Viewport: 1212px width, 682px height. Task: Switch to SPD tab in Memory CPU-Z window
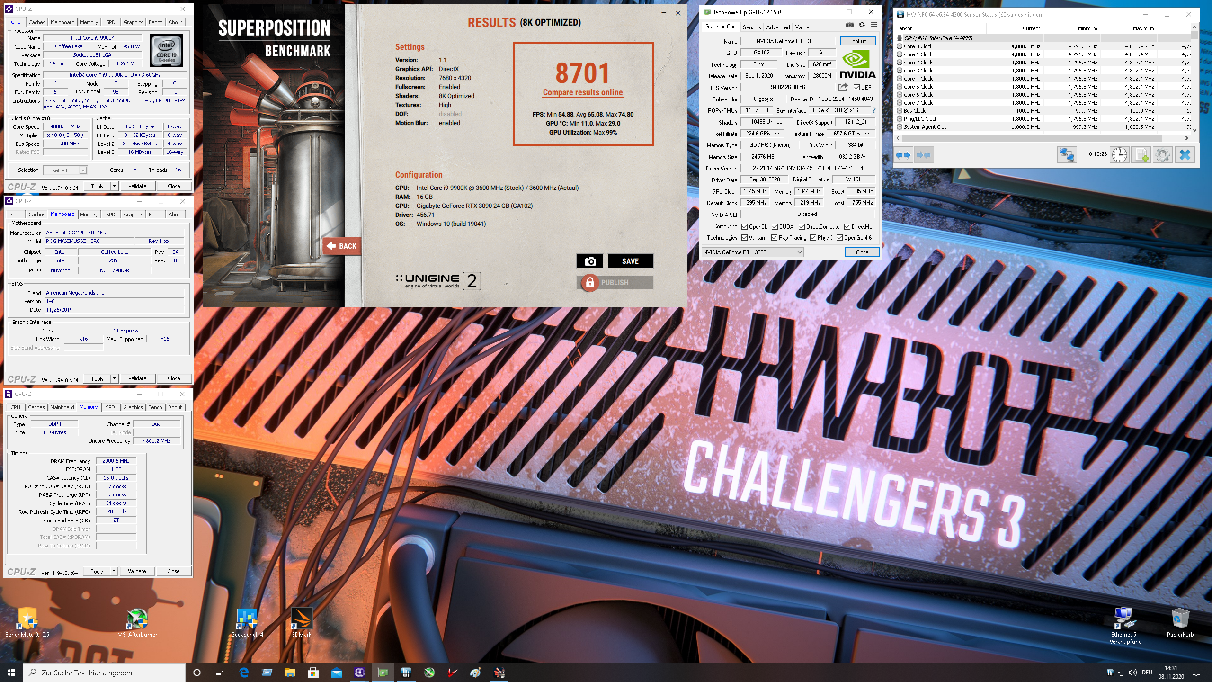(110, 407)
